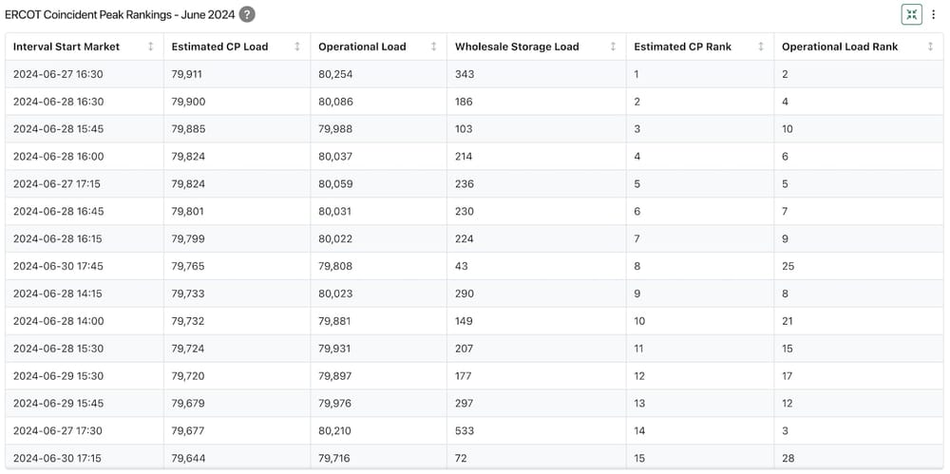Click the Interval Start Market column header
950x474 pixels.
tap(66, 47)
